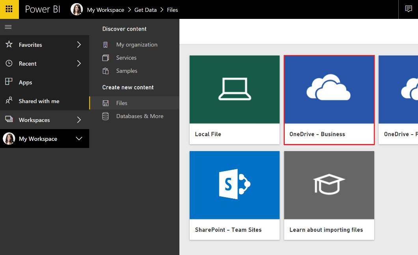Click the Favorites star icon
The image size is (418, 255).
(x=9, y=44)
